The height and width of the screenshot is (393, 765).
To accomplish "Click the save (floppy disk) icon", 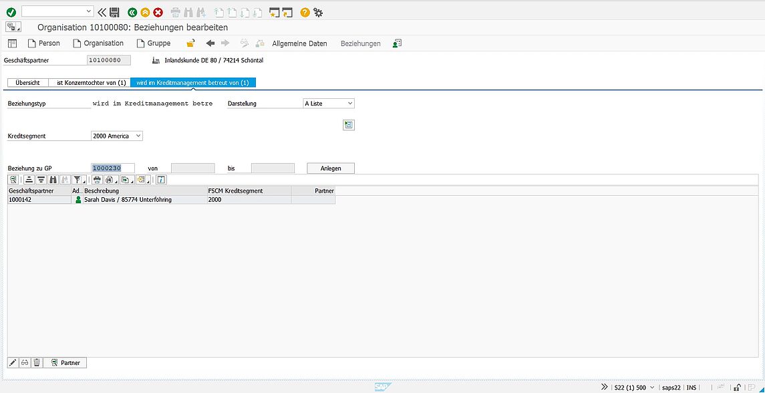I will (115, 12).
